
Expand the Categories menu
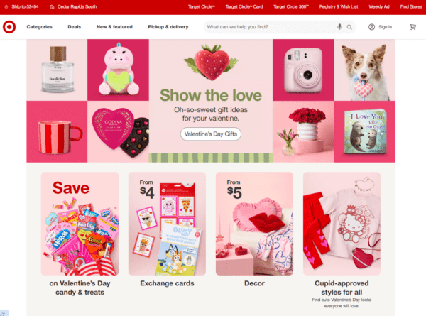click(x=39, y=27)
